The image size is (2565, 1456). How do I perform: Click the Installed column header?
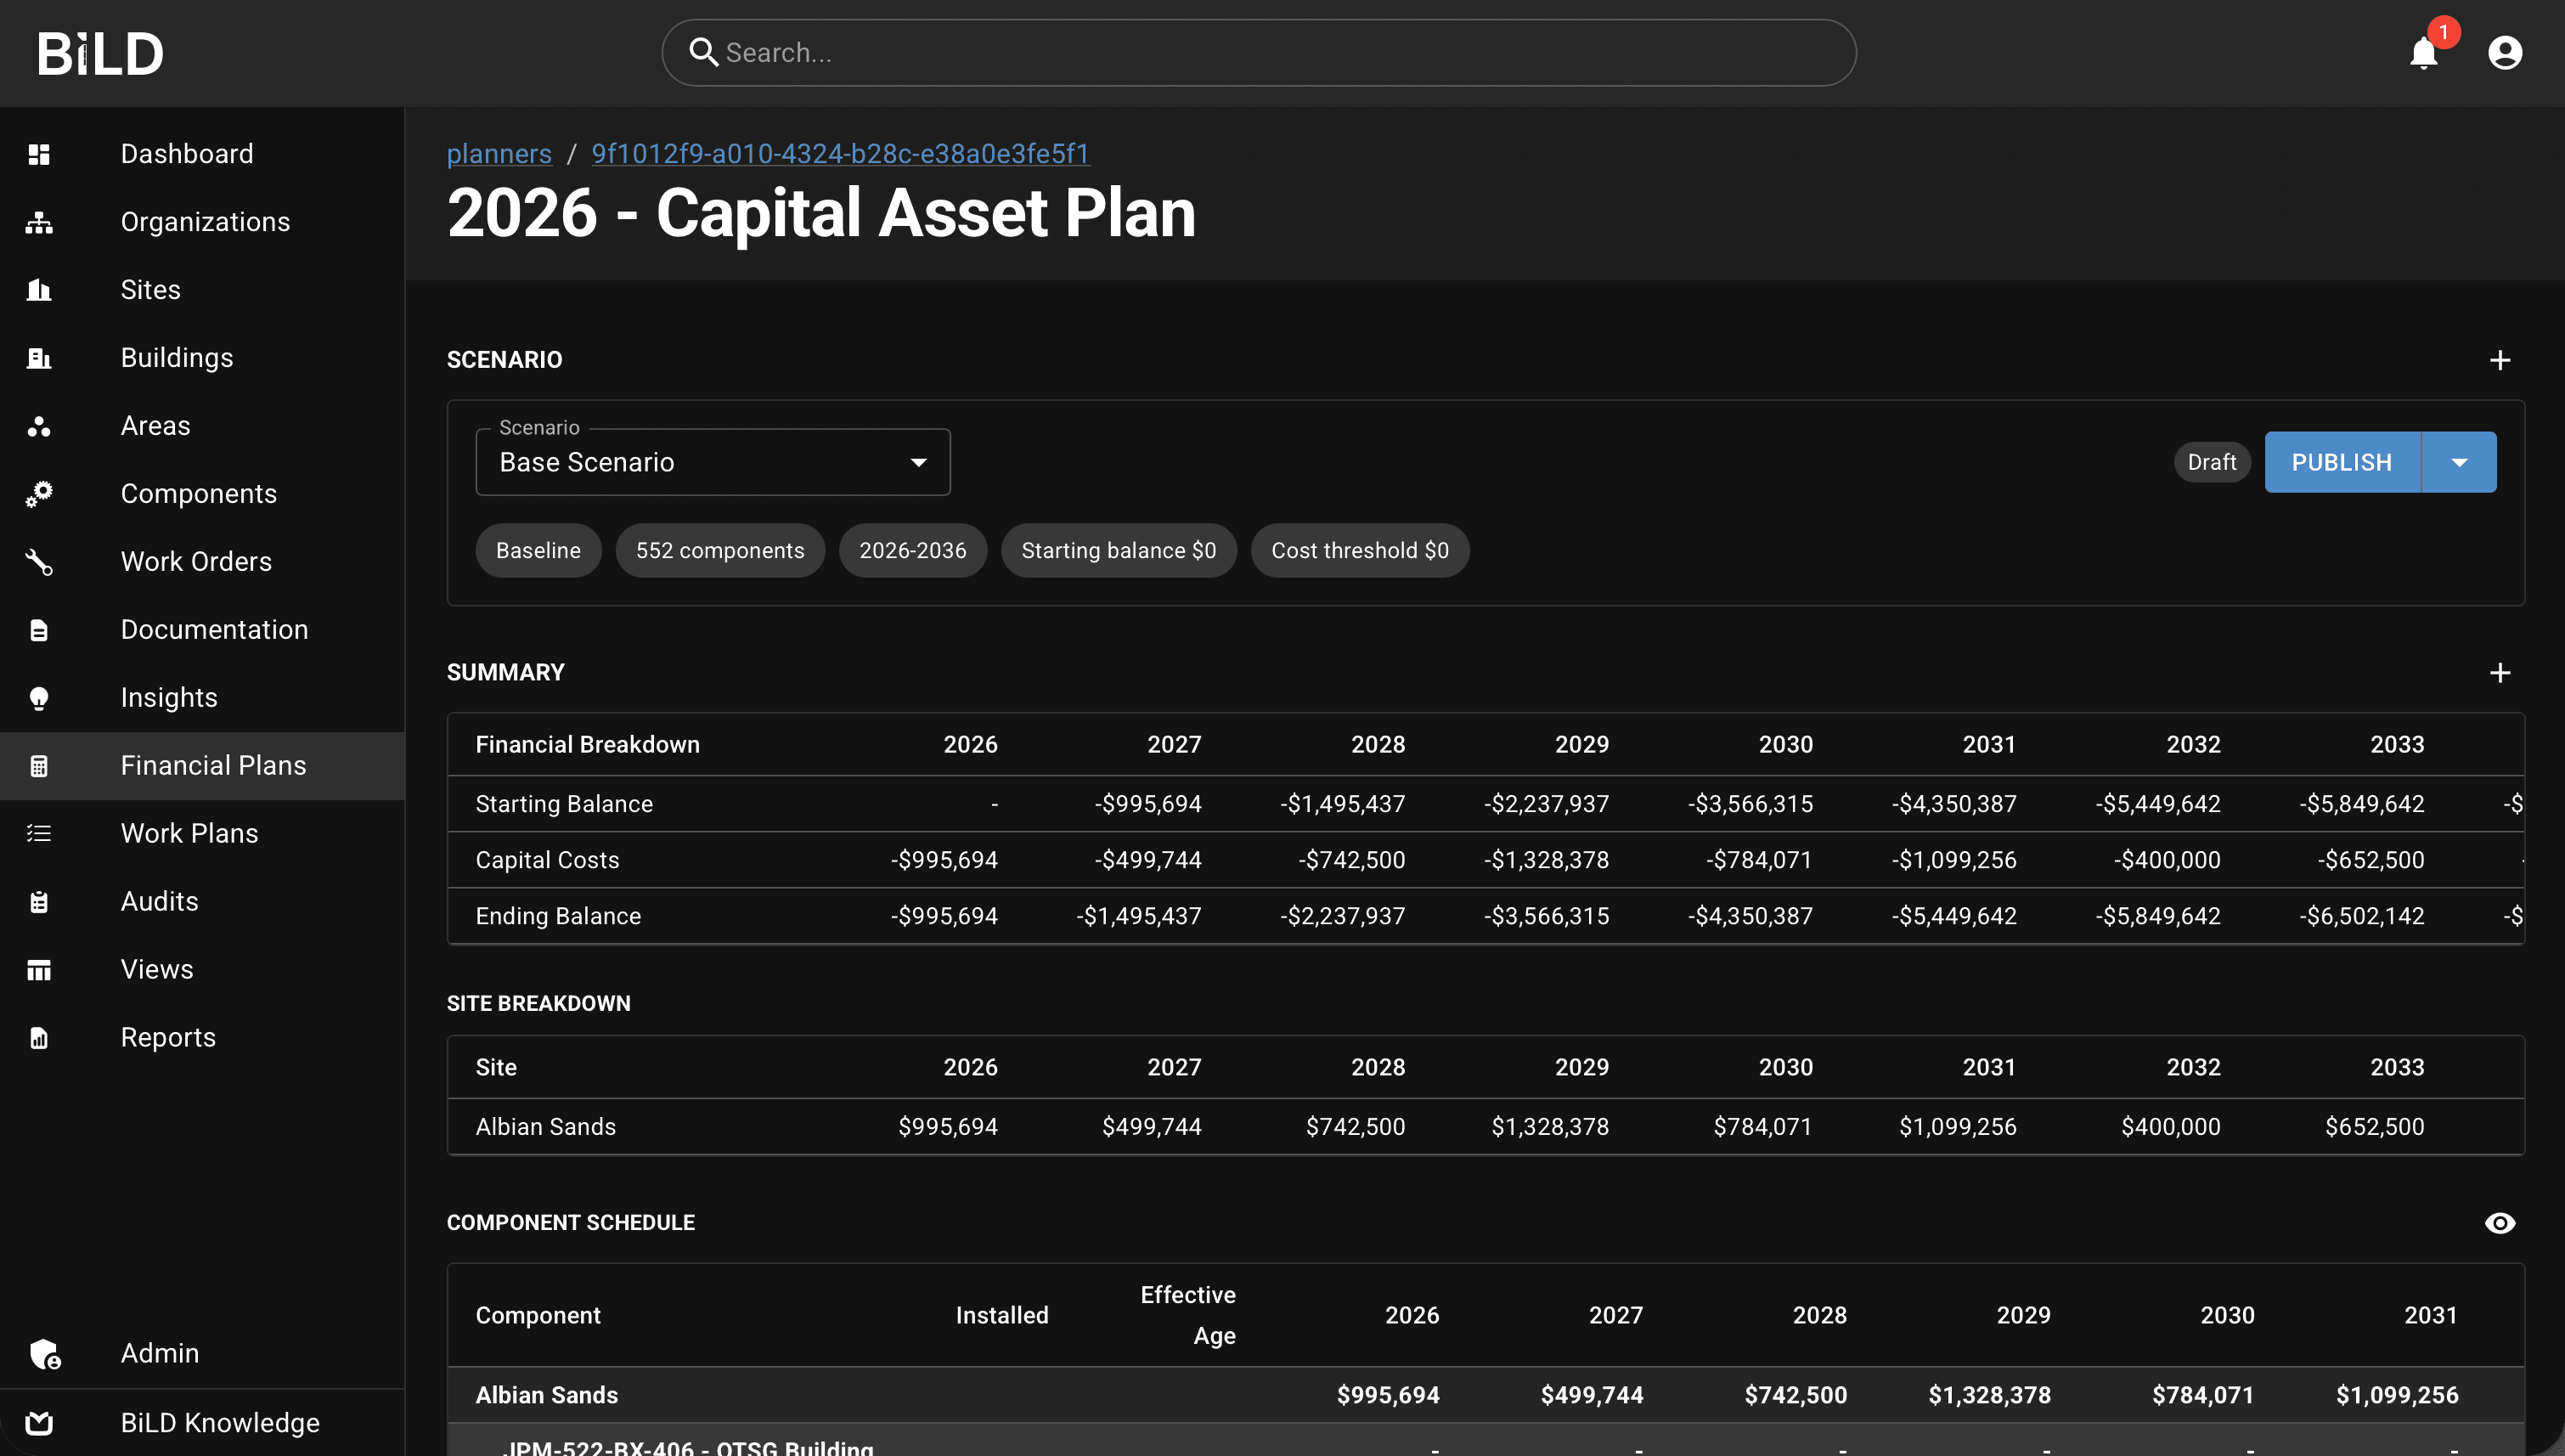click(1001, 1315)
